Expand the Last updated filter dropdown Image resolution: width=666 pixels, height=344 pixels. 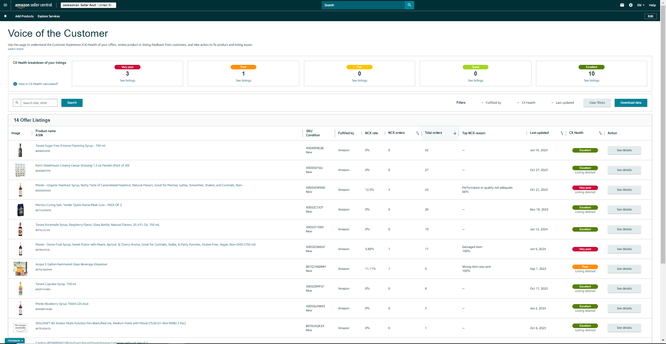pyautogui.click(x=563, y=103)
